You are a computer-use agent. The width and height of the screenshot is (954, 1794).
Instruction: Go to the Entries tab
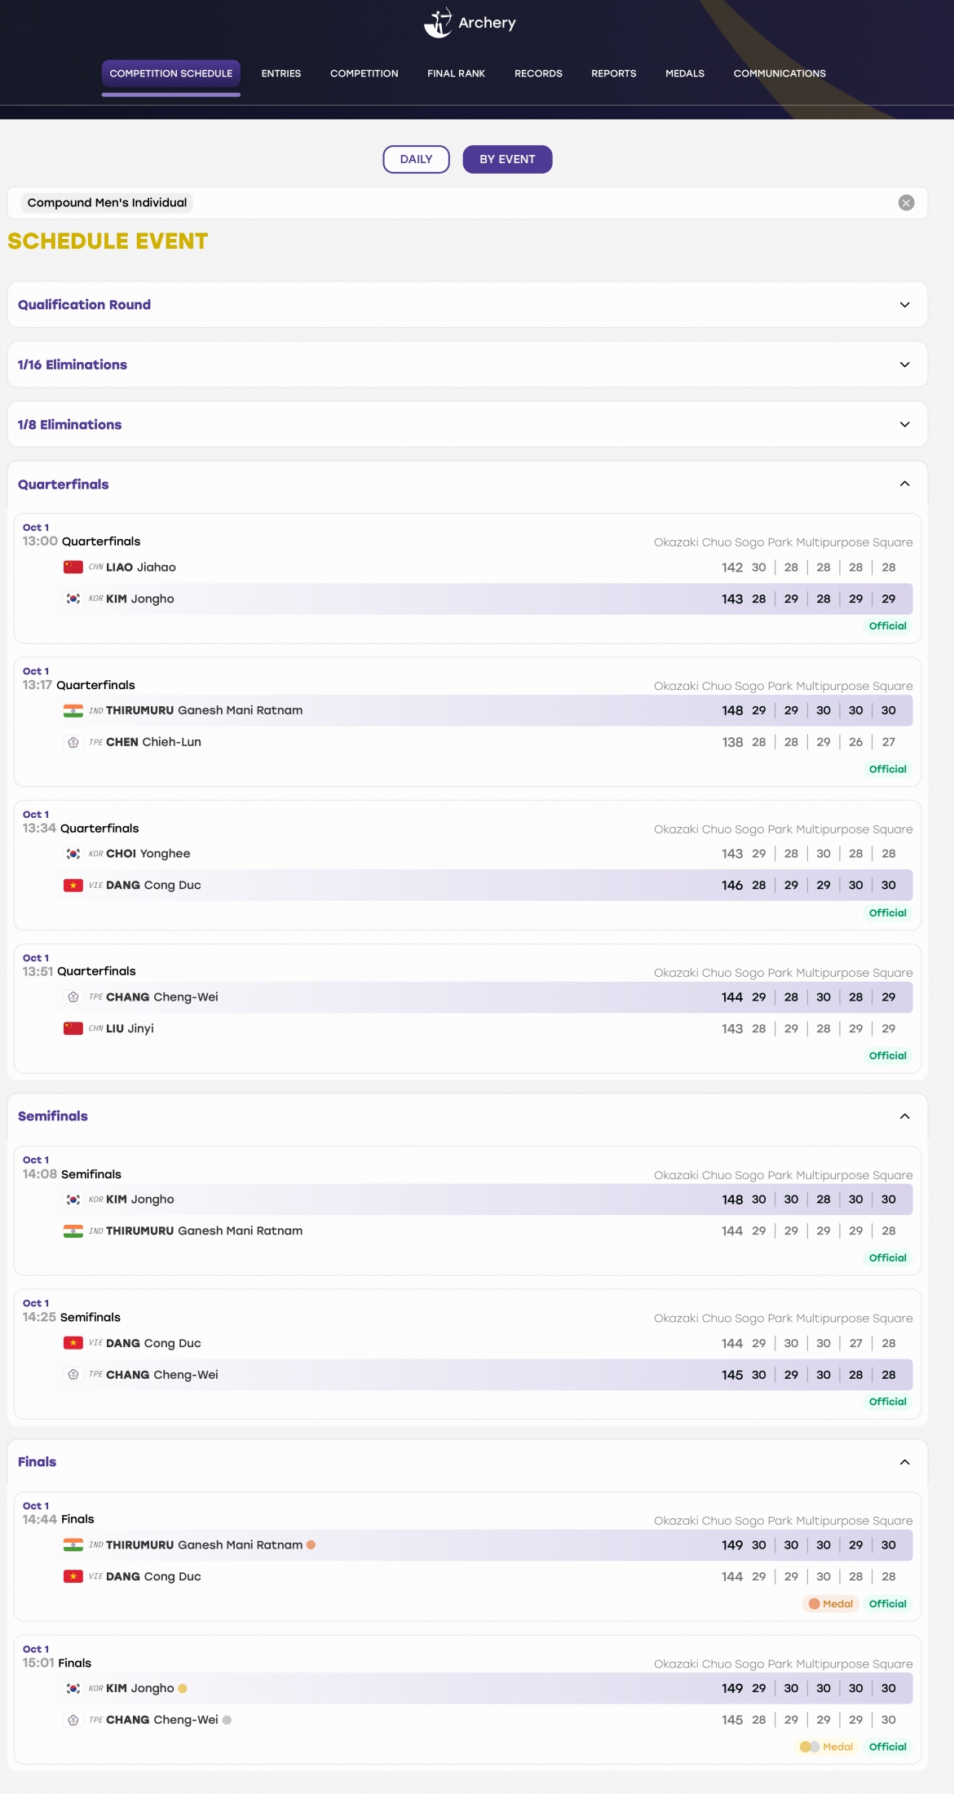click(x=281, y=73)
